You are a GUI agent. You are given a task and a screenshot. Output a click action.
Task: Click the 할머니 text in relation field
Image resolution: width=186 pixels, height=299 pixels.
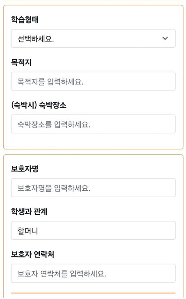tap(28, 231)
